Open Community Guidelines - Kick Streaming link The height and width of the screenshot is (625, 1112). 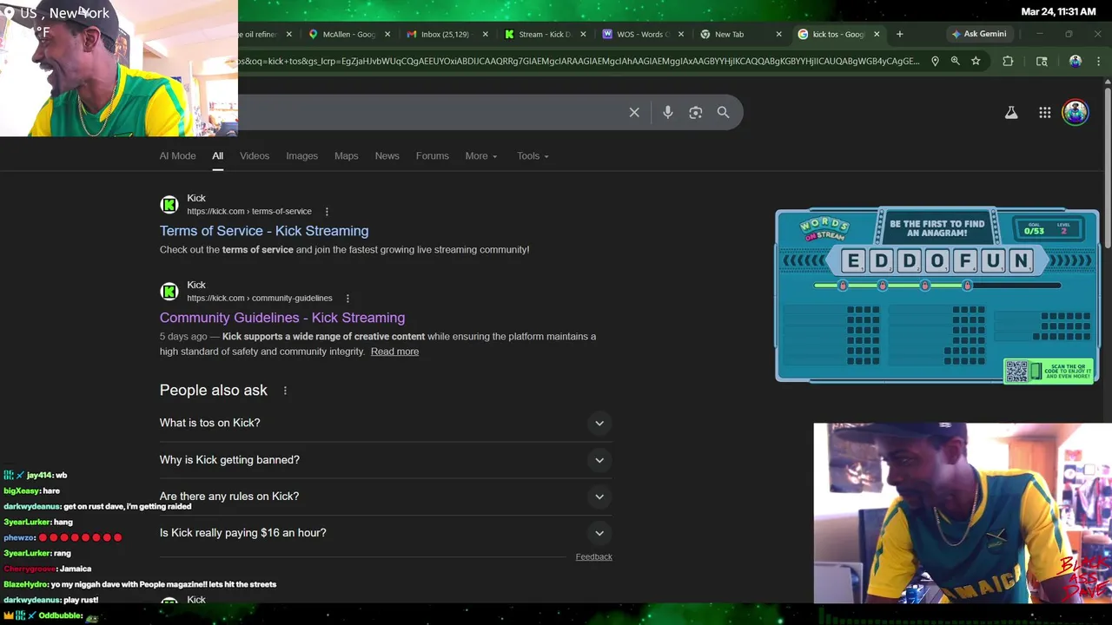point(282,318)
